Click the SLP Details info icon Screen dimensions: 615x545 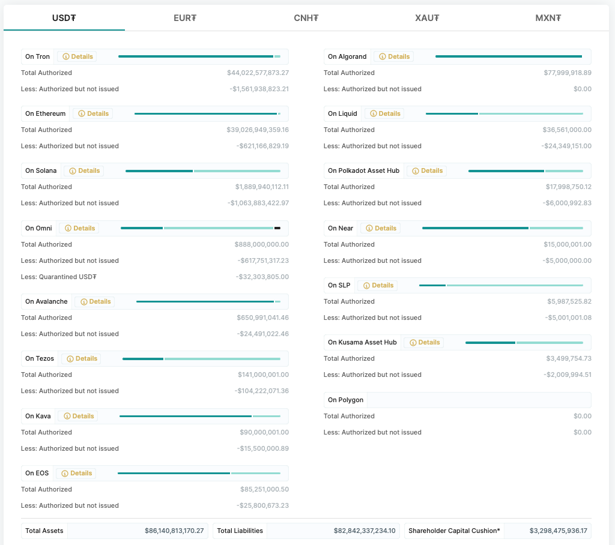(x=366, y=285)
